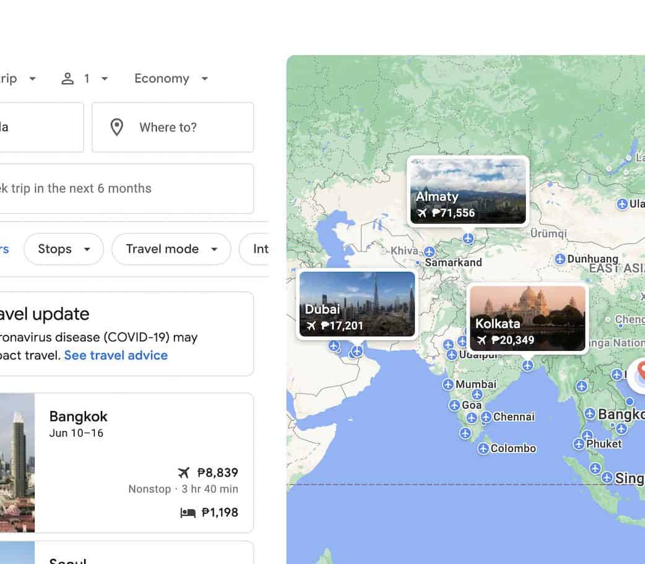Screen dimensions: 645x564
Task: Select the Dunhuang airport marker
Action: (x=560, y=259)
